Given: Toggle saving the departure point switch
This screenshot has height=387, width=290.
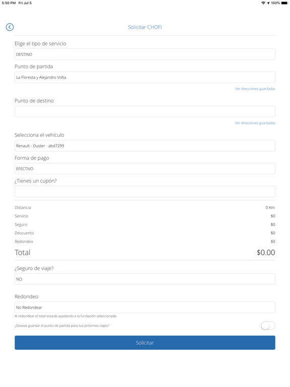Looking at the screenshot, I should (x=268, y=326).
